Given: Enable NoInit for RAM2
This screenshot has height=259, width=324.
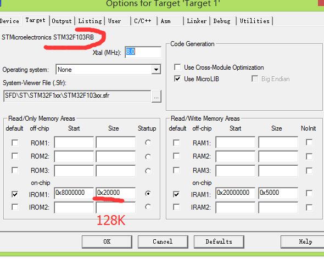Looking at the screenshot, I should [309, 156].
